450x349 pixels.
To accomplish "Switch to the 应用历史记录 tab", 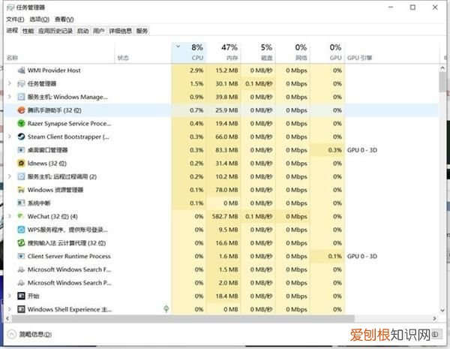I will (x=55, y=31).
